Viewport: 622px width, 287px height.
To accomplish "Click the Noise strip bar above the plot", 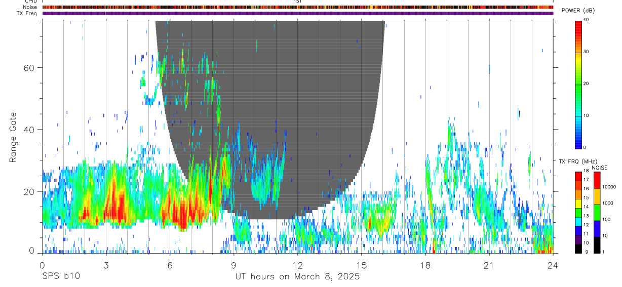I will tap(297, 7).
